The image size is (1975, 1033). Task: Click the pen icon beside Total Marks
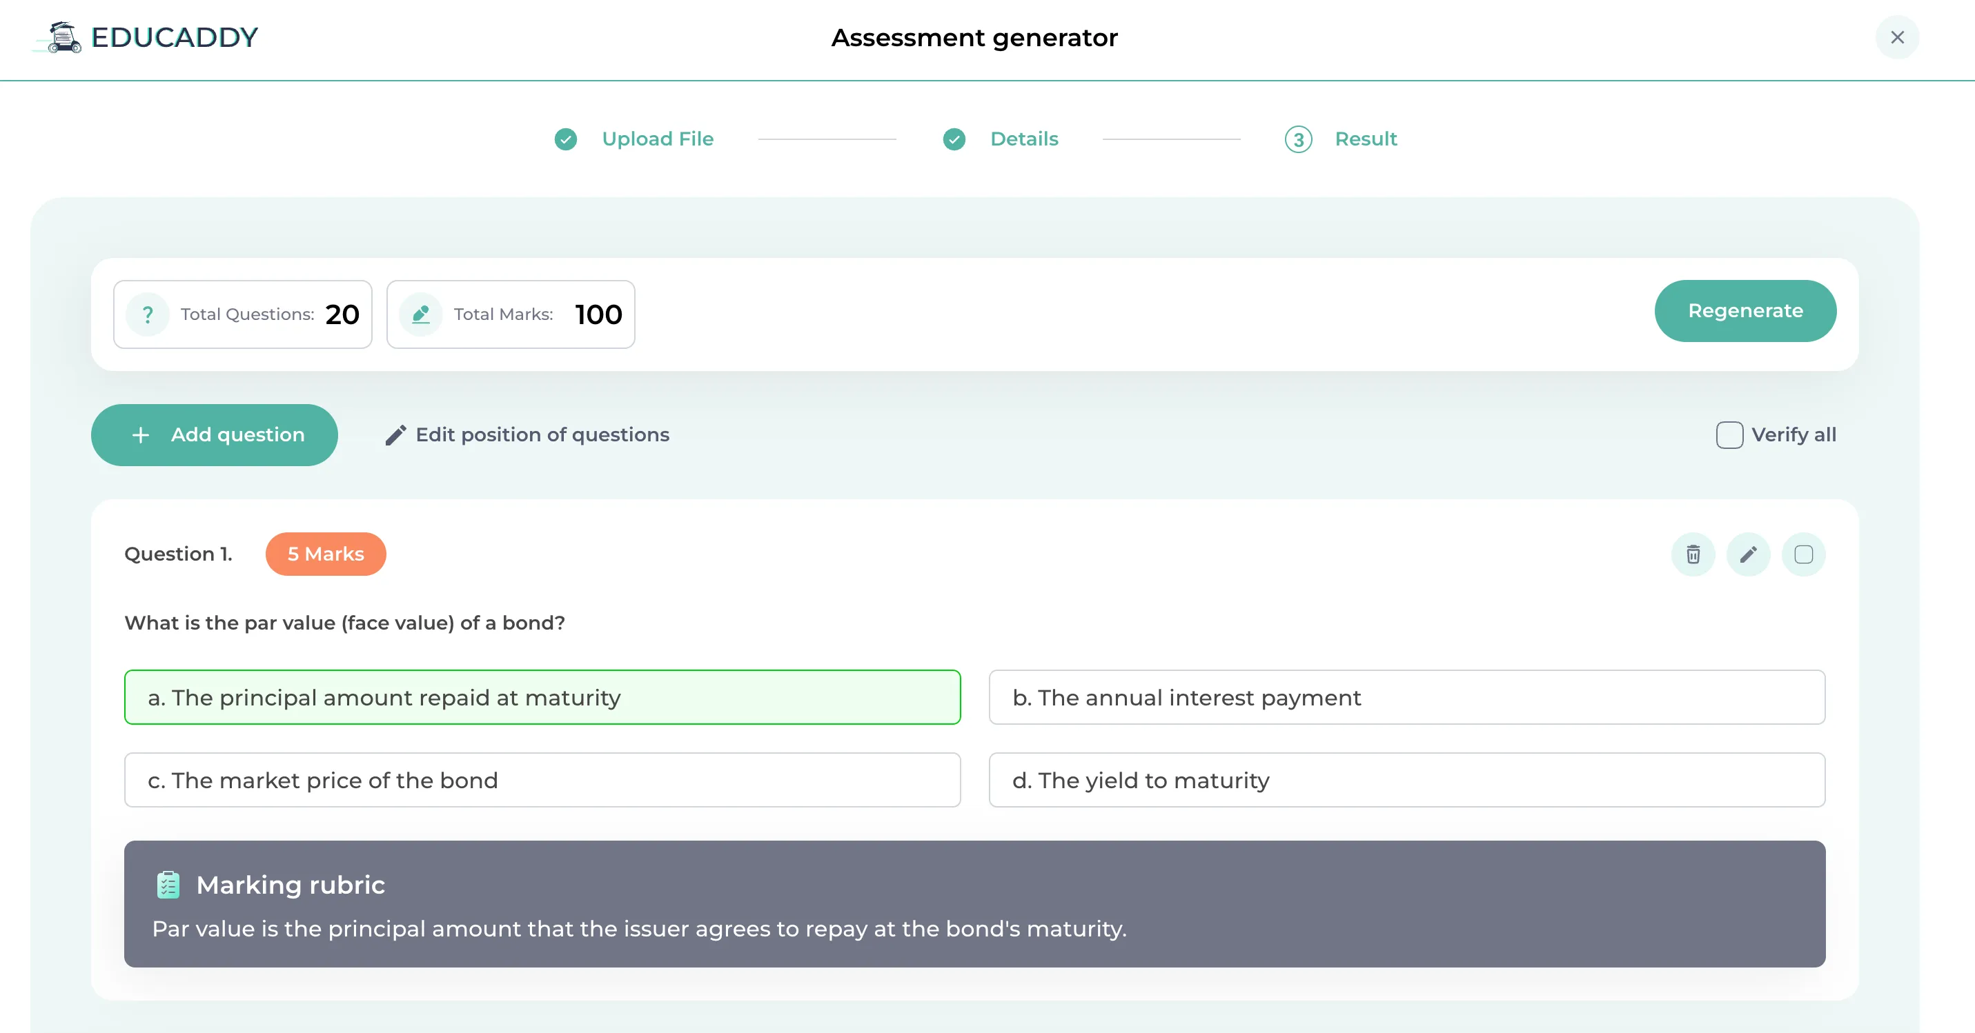420,314
